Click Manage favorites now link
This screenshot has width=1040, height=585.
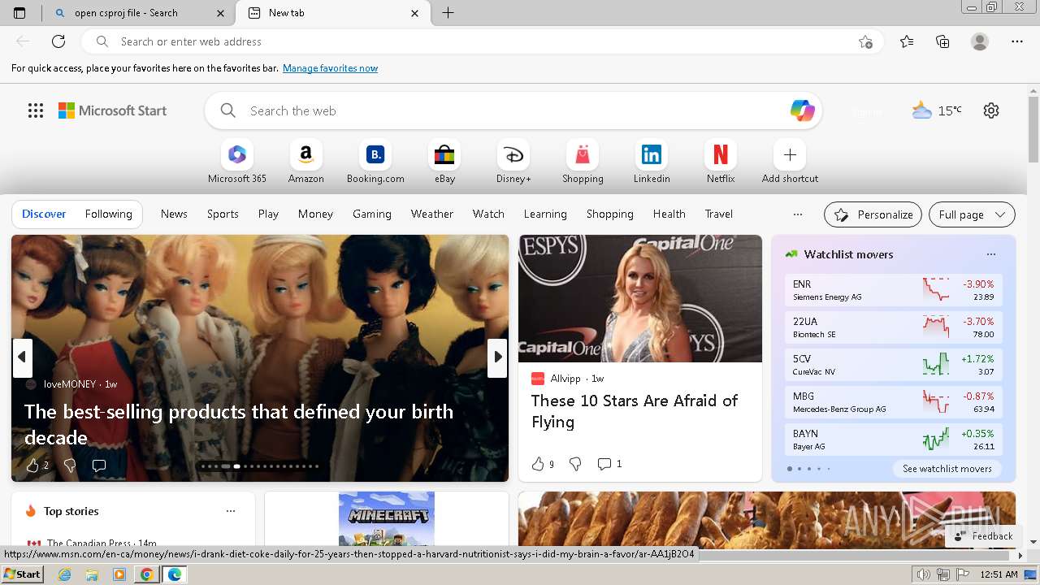click(x=330, y=68)
